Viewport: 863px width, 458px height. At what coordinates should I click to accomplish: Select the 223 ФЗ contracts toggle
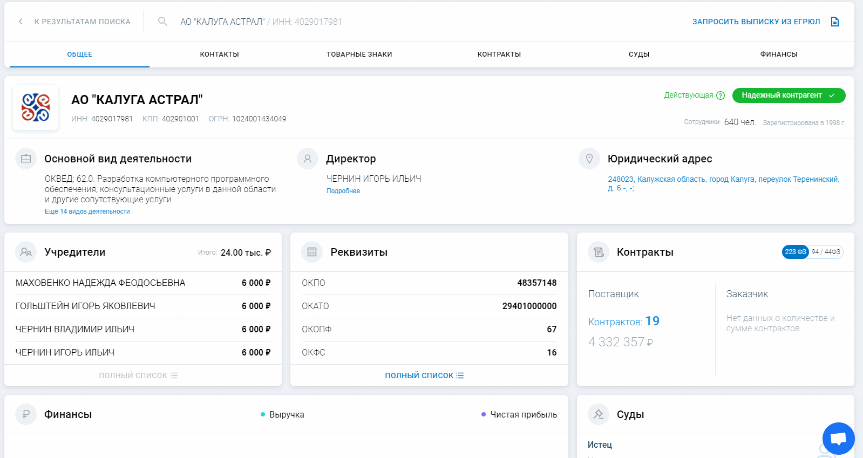click(x=795, y=252)
